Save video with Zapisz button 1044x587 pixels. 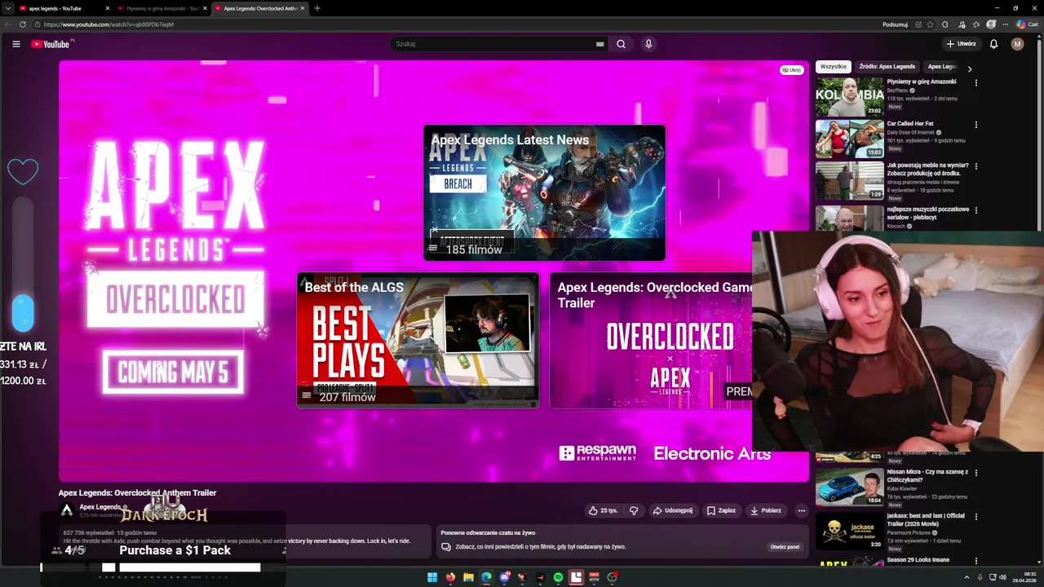click(x=721, y=510)
